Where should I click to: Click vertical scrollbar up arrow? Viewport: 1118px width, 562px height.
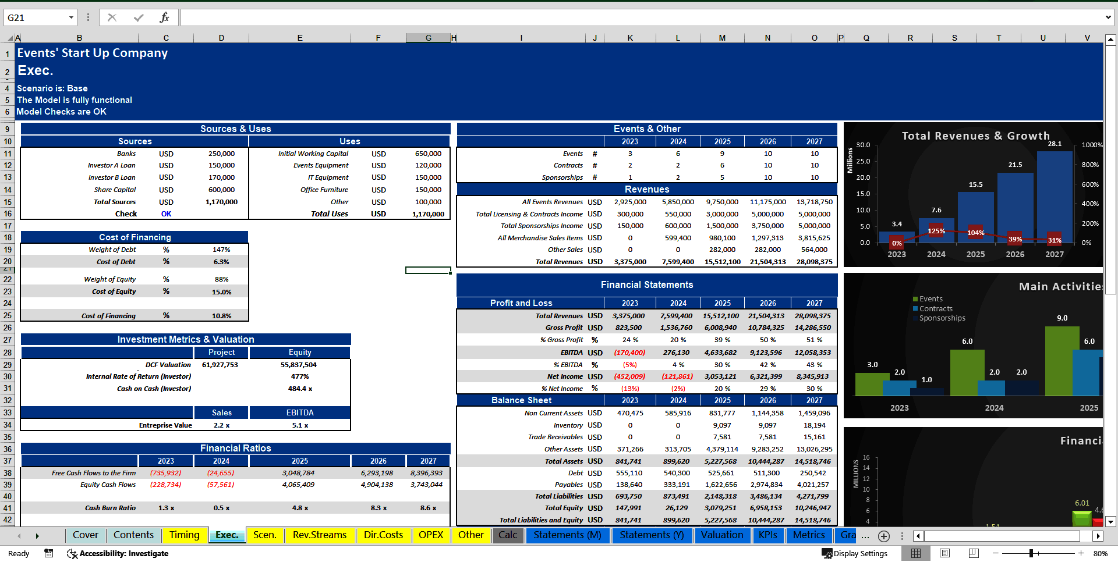click(x=1110, y=40)
